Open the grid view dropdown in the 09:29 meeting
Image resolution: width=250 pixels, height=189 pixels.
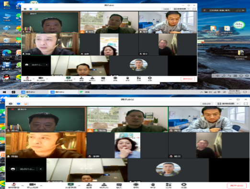coord(228,104)
